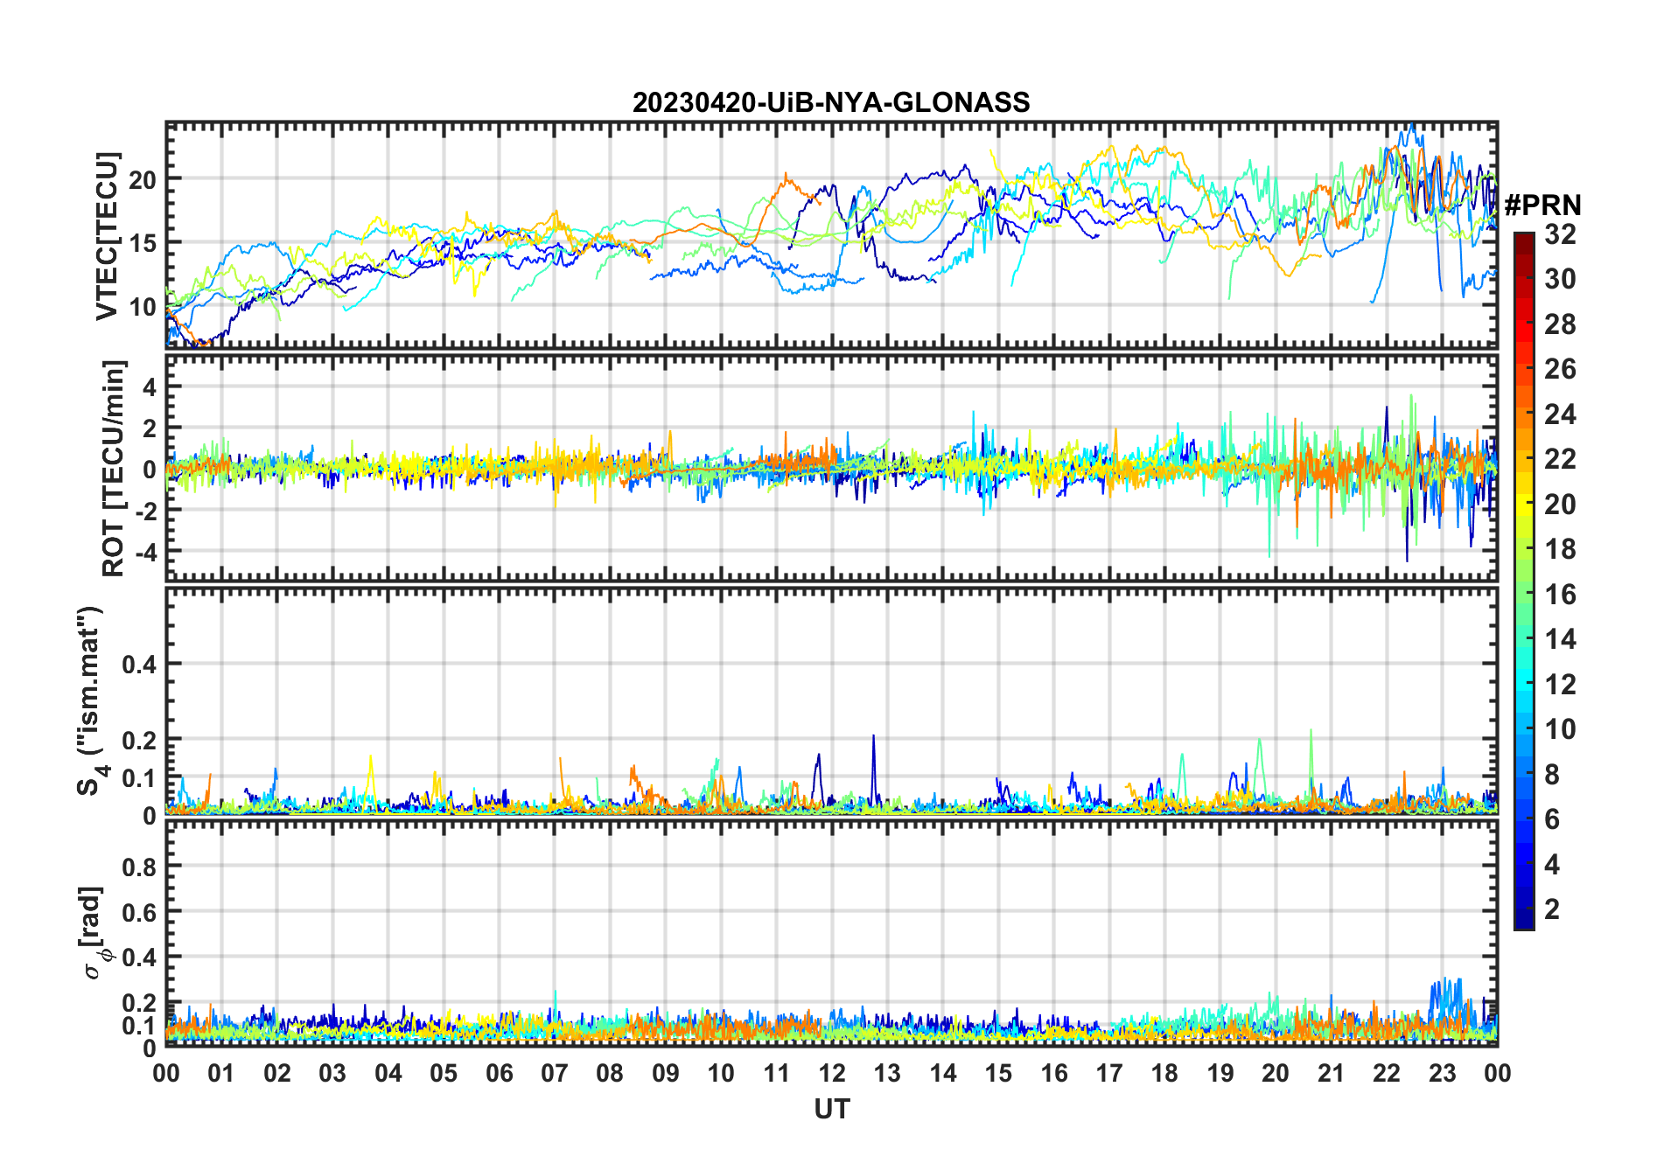
Task: Click the VTEC axis tick label 20
Action: pyautogui.click(x=142, y=178)
